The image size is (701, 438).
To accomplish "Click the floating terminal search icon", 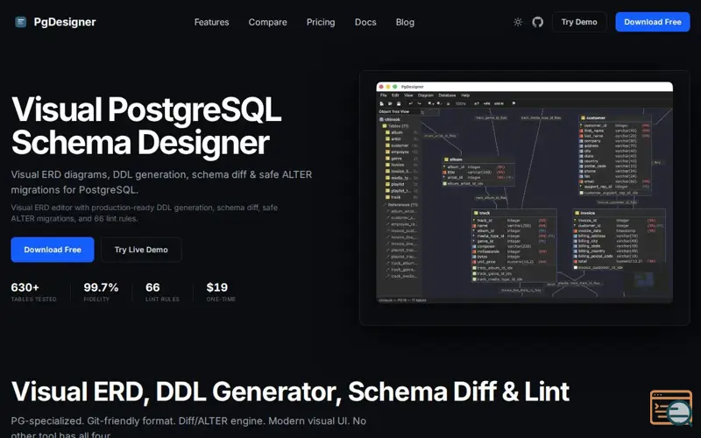I will (670, 407).
